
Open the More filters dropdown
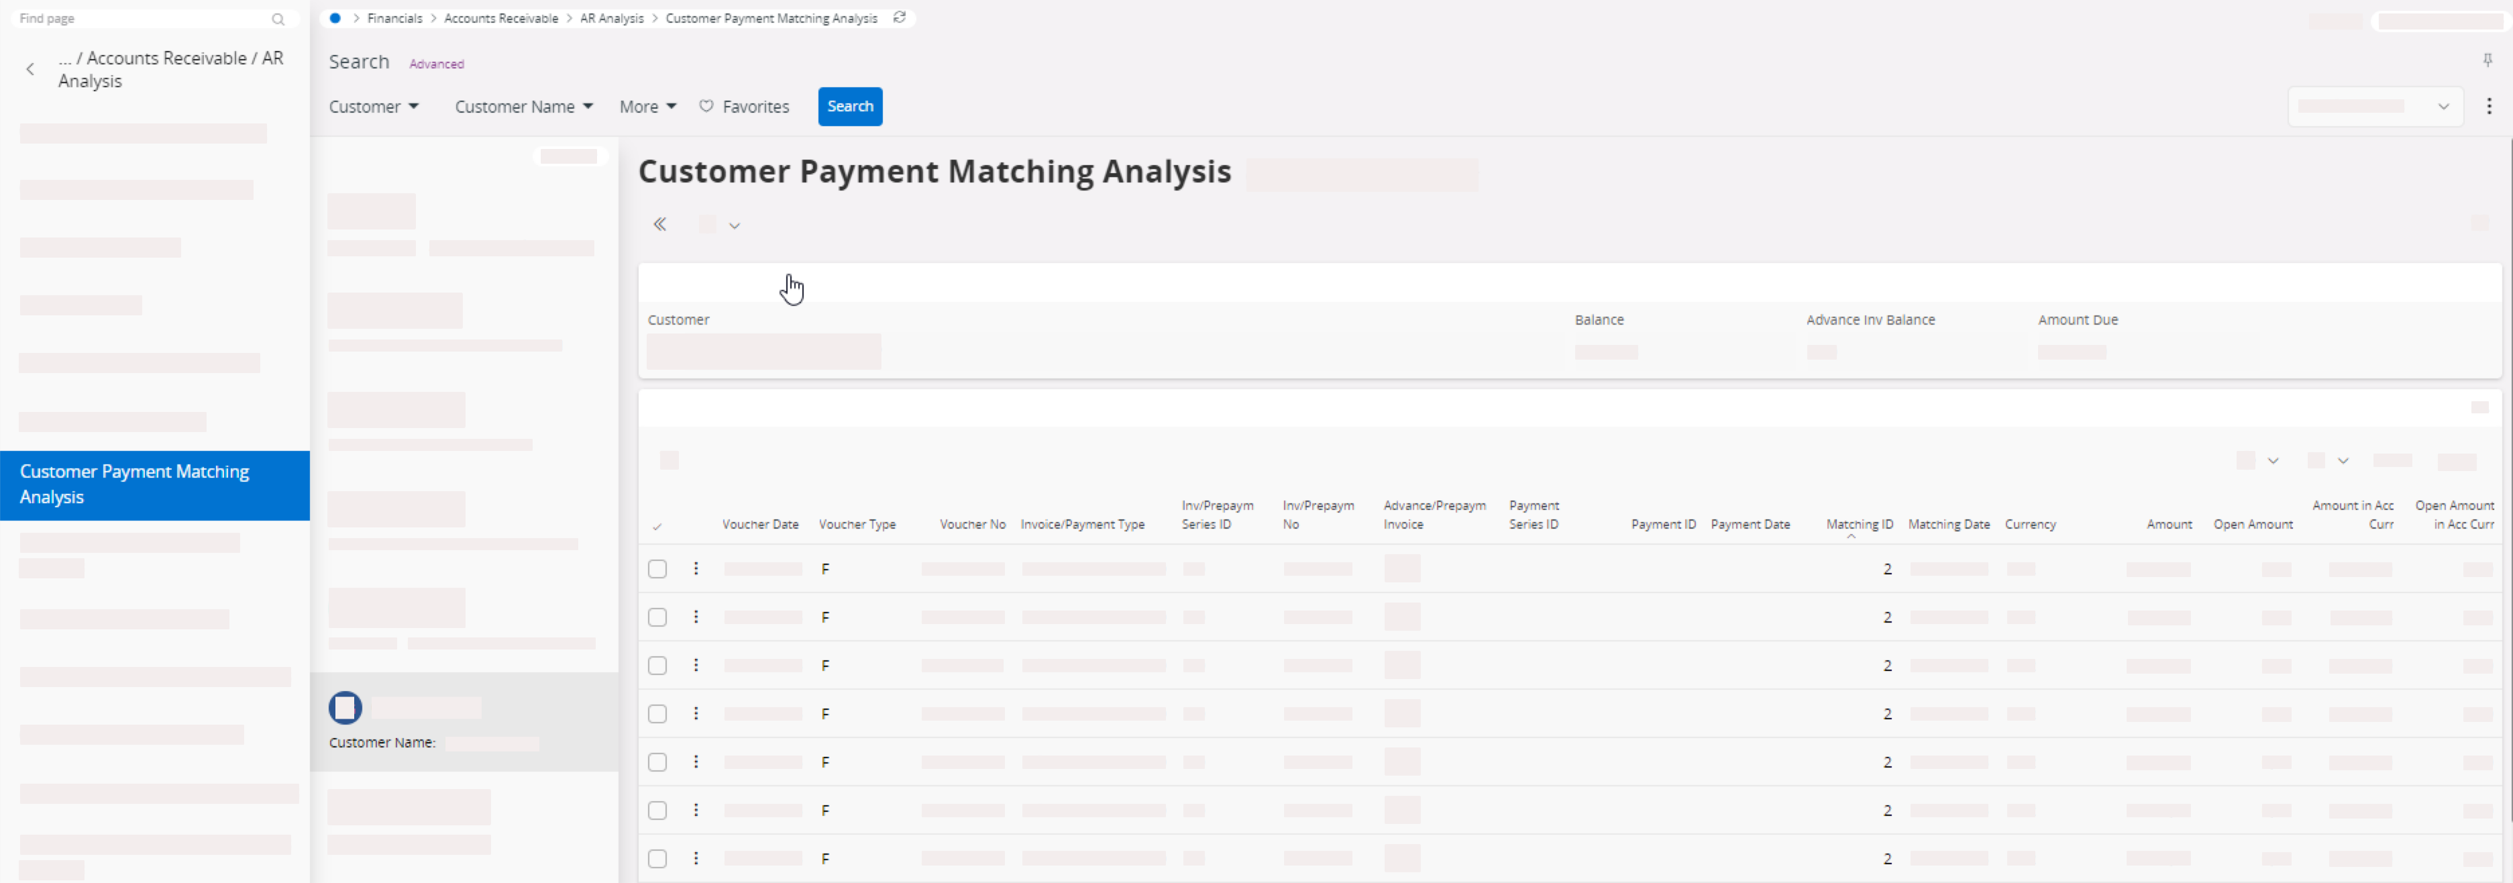(x=647, y=107)
